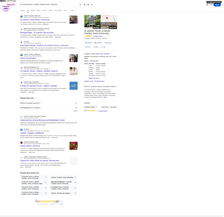Click the globe favicon of the icarol.info result
224x217 pixels.
22,42
